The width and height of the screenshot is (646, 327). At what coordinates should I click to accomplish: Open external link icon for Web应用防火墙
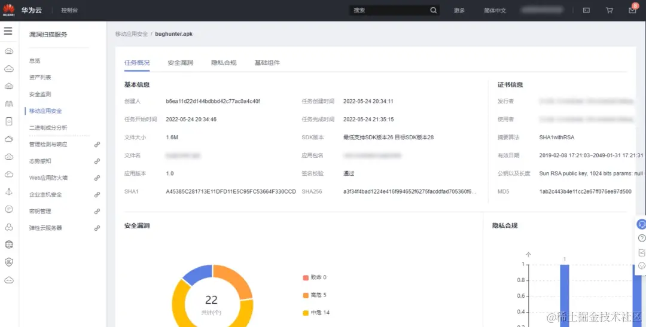tap(97, 178)
